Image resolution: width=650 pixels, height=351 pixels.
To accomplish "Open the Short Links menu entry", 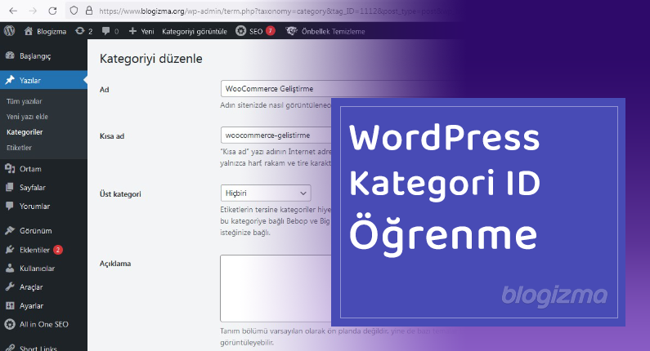I will 38,348.
